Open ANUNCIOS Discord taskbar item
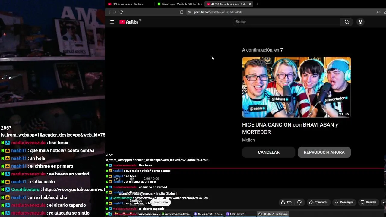The height and width of the screenshot is (217, 386). [x=208, y=214]
